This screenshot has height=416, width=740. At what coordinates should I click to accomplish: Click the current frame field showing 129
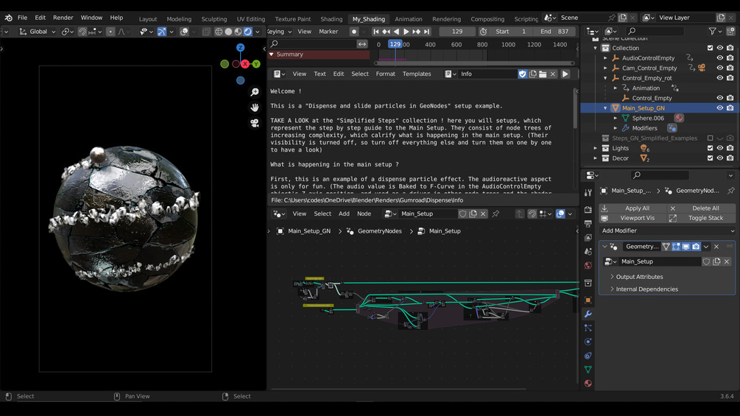tap(457, 32)
